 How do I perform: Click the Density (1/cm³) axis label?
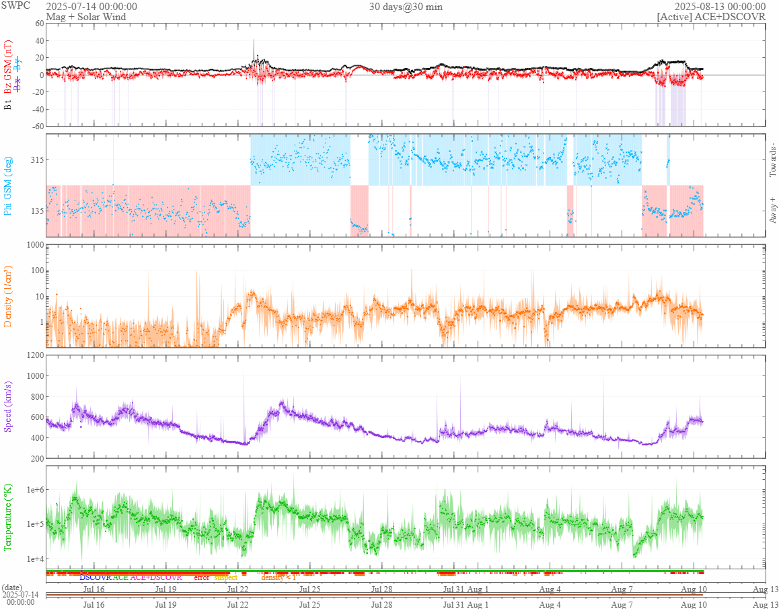pos(7,296)
